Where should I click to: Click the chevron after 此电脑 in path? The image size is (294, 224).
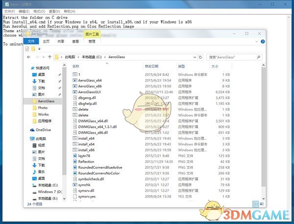pyautogui.click(x=78, y=57)
